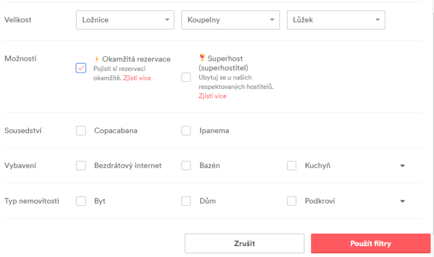Select the Byt property type checkbox
The image size is (434, 257).
pyautogui.click(x=81, y=201)
